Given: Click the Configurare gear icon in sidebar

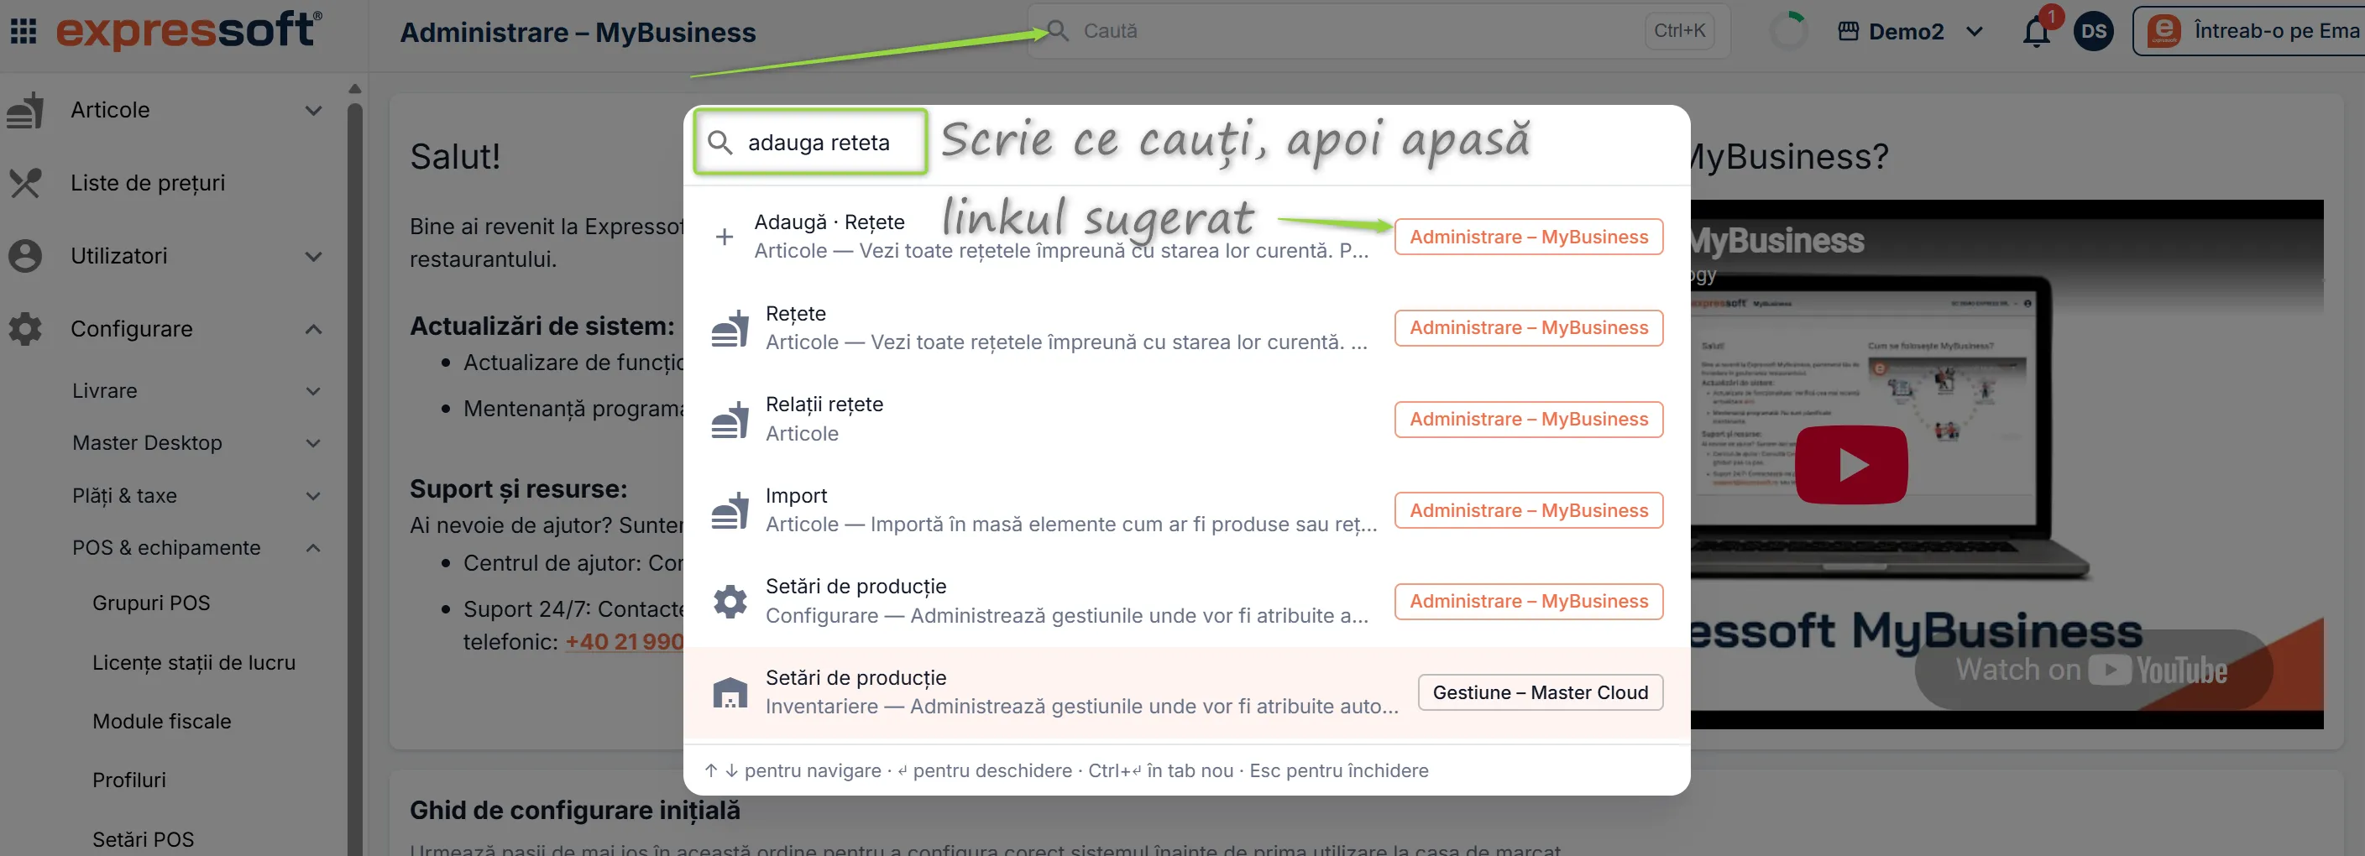Looking at the screenshot, I should pyautogui.click(x=25, y=328).
